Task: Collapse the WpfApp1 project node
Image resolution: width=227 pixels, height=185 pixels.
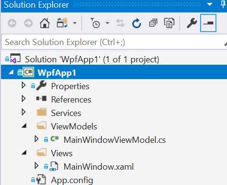Action: 11,72
